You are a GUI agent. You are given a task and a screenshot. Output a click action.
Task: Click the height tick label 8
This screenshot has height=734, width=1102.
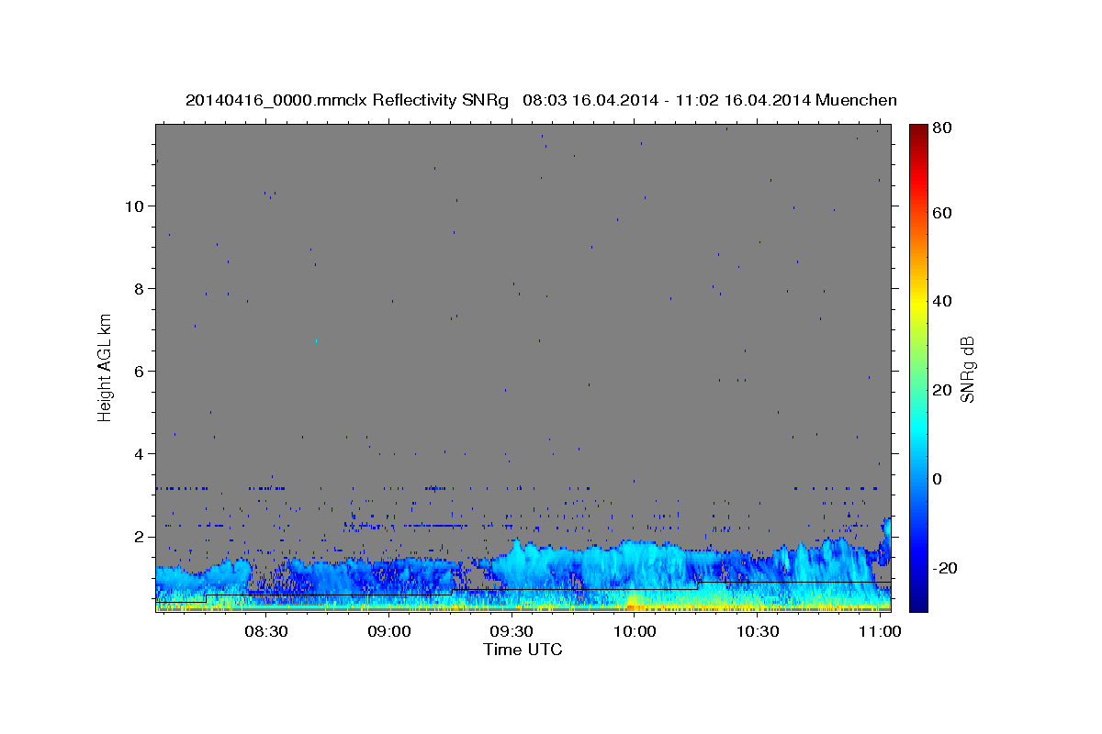point(140,289)
